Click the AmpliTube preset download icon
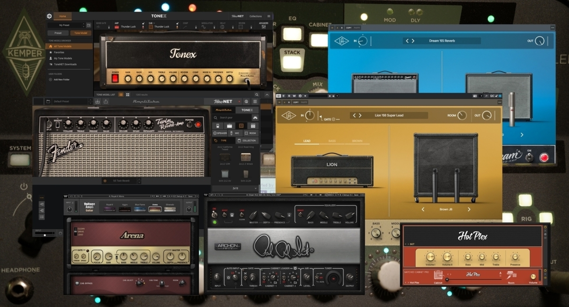This screenshot has width=569, height=307. pyautogui.click(x=98, y=101)
